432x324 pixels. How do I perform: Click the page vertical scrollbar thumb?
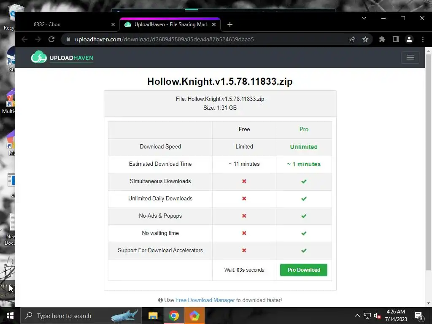click(x=428, y=162)
